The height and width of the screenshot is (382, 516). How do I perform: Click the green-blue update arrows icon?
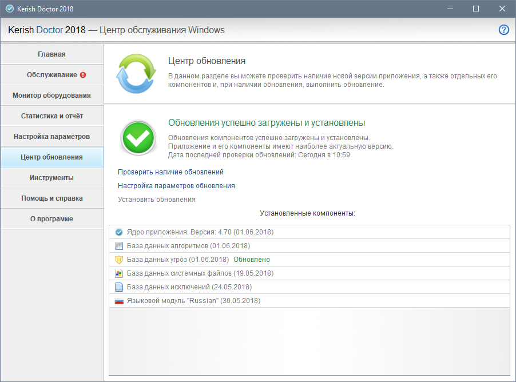[x=136, y=74]
